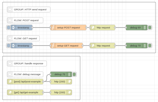Screen dimensions: 158x102
Task: Select the http request node feeding debug 70
Action: [x=103, y=46]
